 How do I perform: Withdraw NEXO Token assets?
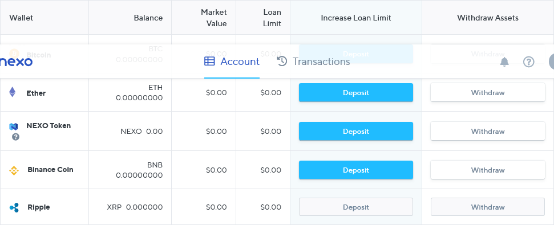(488, 131)
